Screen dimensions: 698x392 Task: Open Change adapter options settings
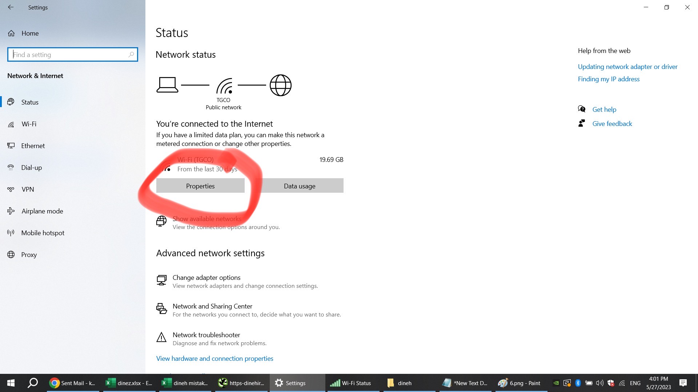(206, 277)
